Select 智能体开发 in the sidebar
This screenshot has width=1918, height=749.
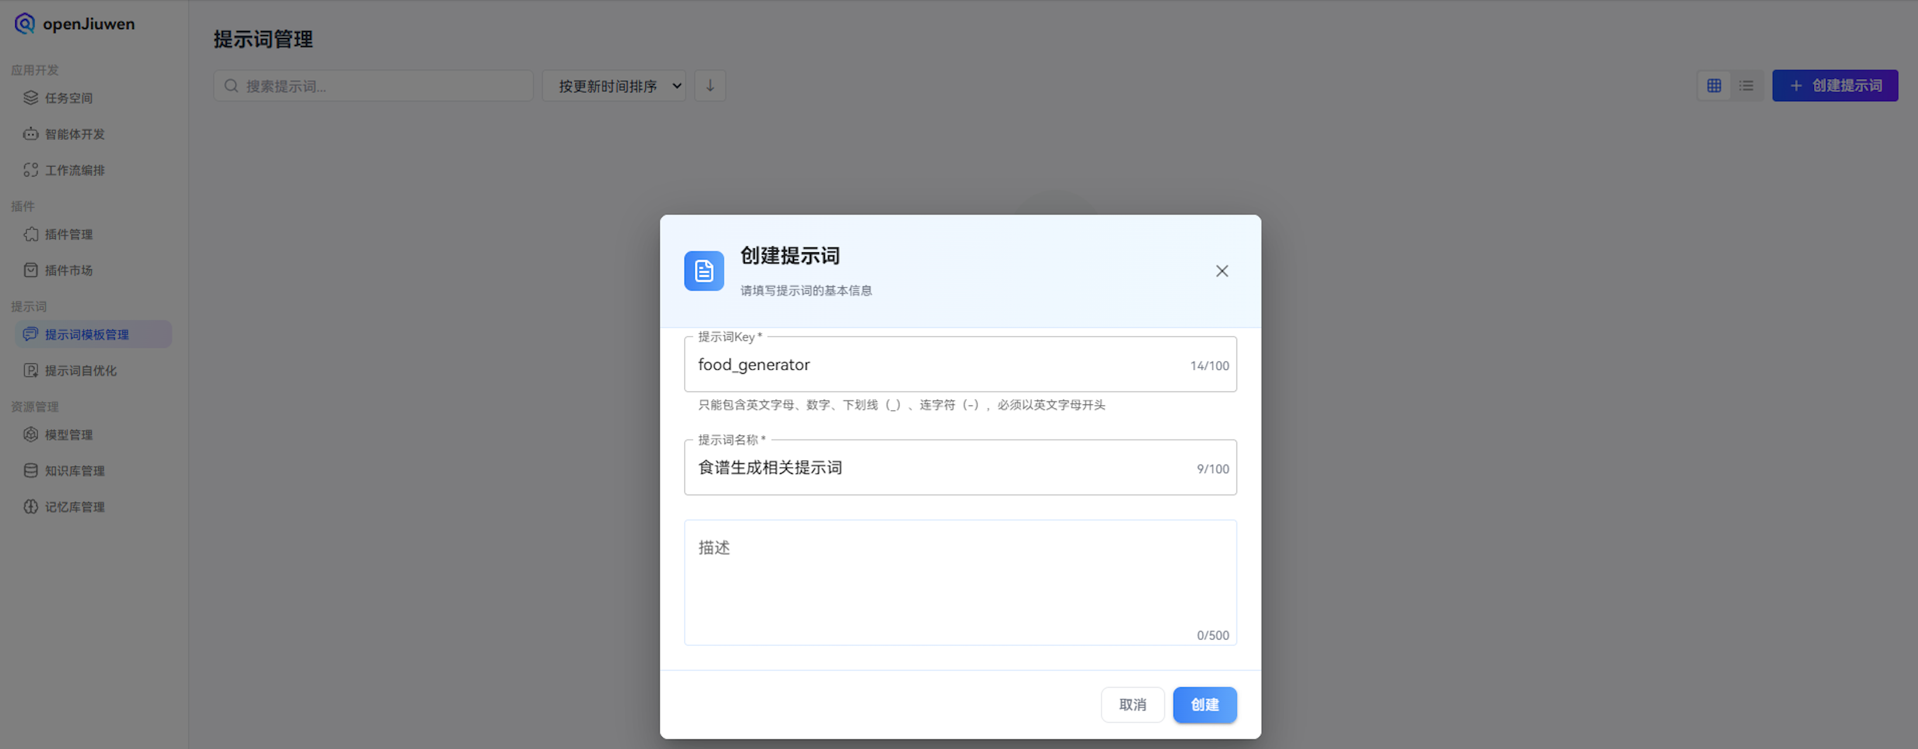pyautogui.click(x=74, y=134)
